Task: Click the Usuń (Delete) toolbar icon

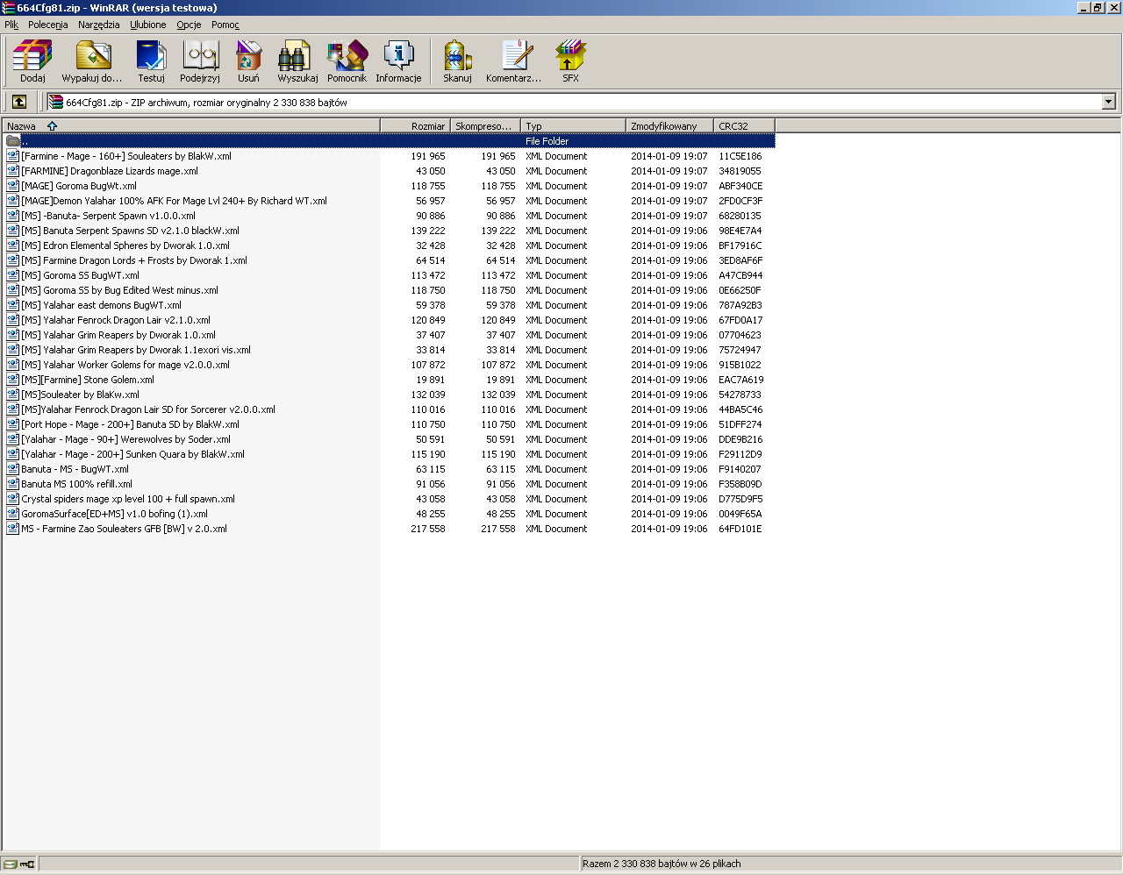Action: pos(248,60)
